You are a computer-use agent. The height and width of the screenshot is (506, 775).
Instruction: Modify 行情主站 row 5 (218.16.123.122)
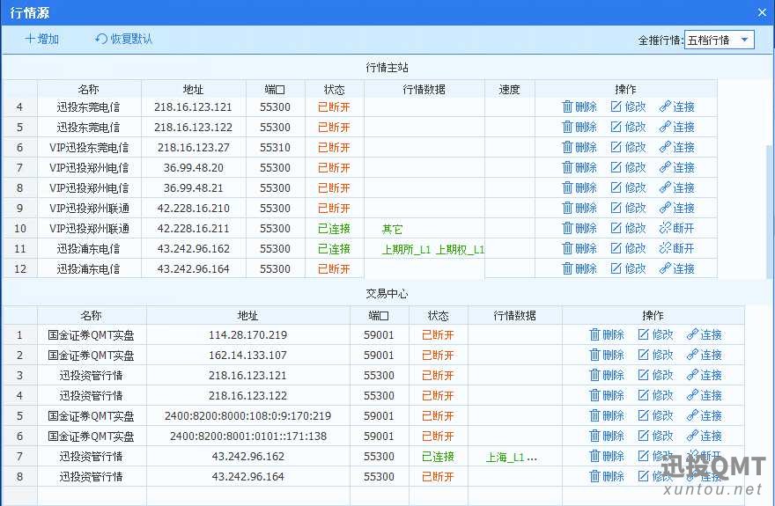pos(628,127)
